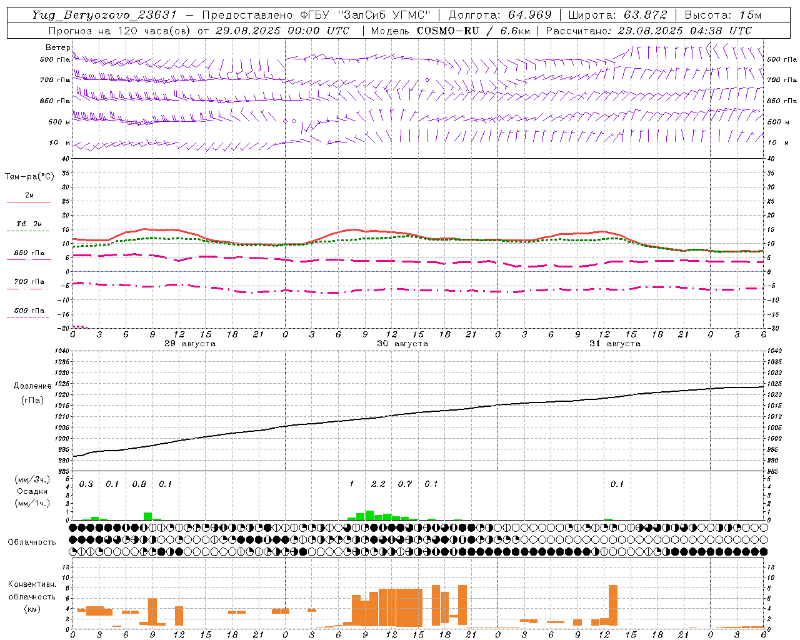Select the 'Широта: 63.872' latitude value
Viewport: 800px width, 640px height.
coord(617,15)
